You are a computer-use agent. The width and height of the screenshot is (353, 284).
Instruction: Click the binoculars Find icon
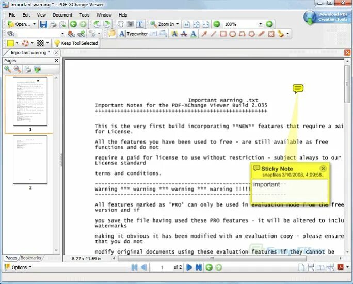pyautogui.click(x=11, y=34)
